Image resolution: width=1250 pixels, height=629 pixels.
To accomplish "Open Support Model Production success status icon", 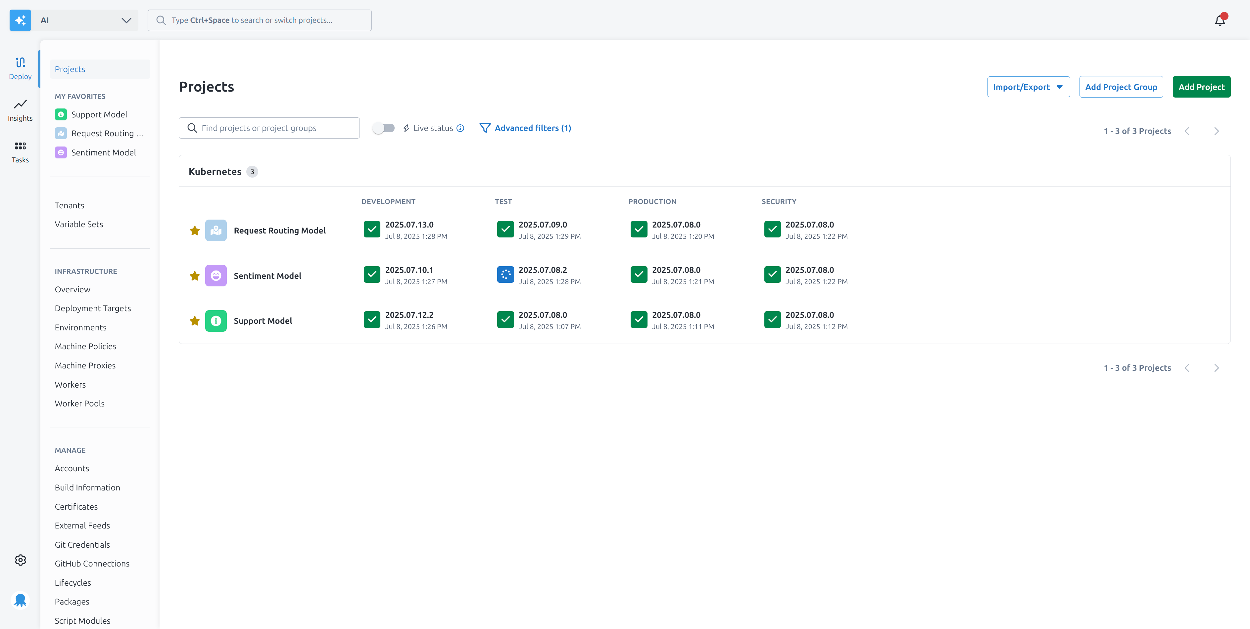I will point(639,319).
